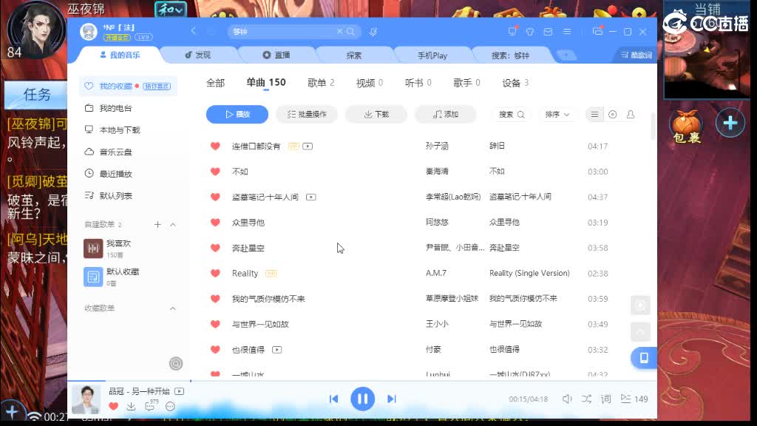This screenshot has width=757, height=426.
Task: Click the 添加 add button
Action: [446, 115]
